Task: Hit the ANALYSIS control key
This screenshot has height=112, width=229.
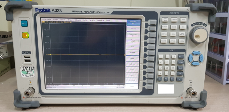Action: [173, 41]
